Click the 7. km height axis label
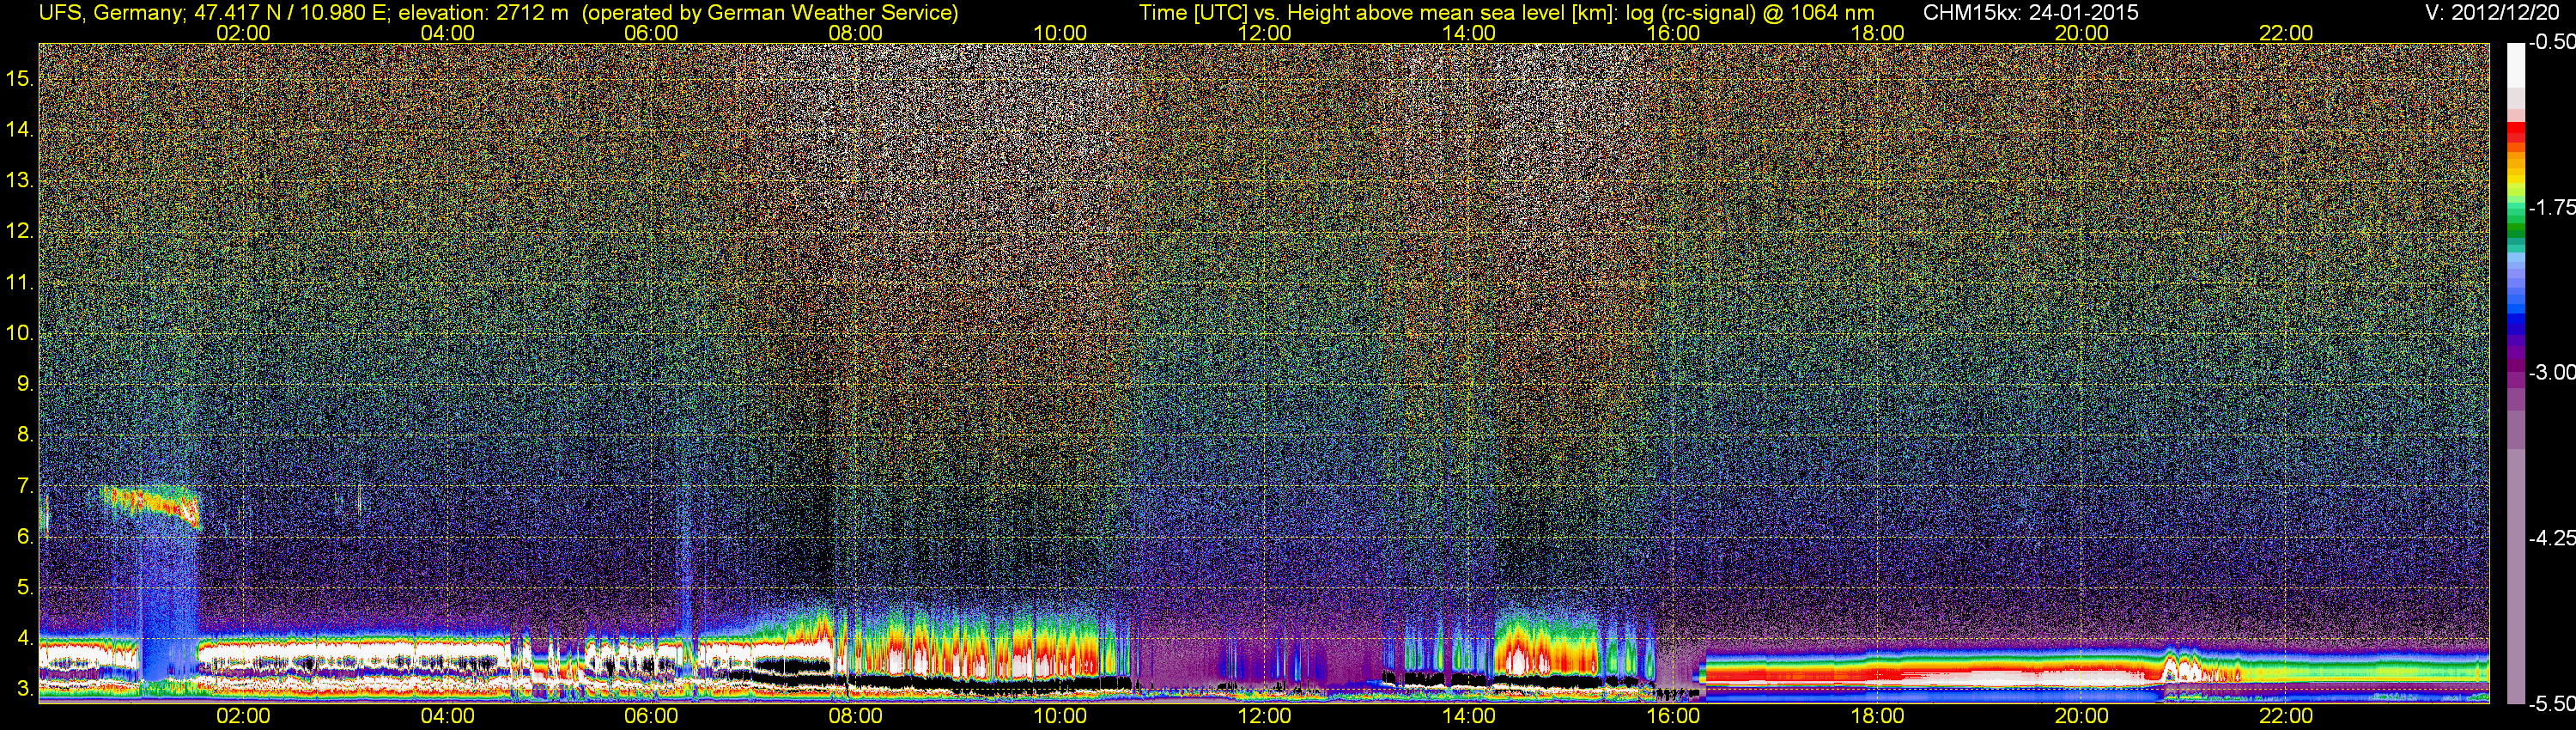Screen dimensions: 2576x730 tap(25, 486)
